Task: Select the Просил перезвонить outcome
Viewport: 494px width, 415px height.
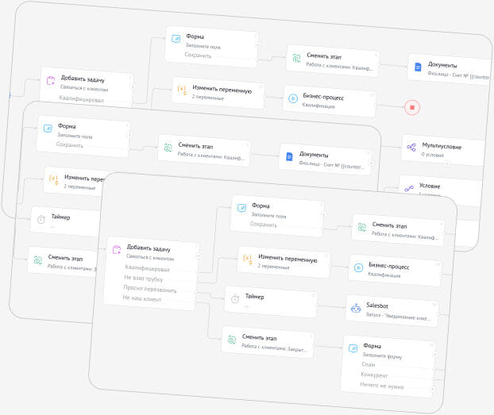Action: [x=150, y=289]
